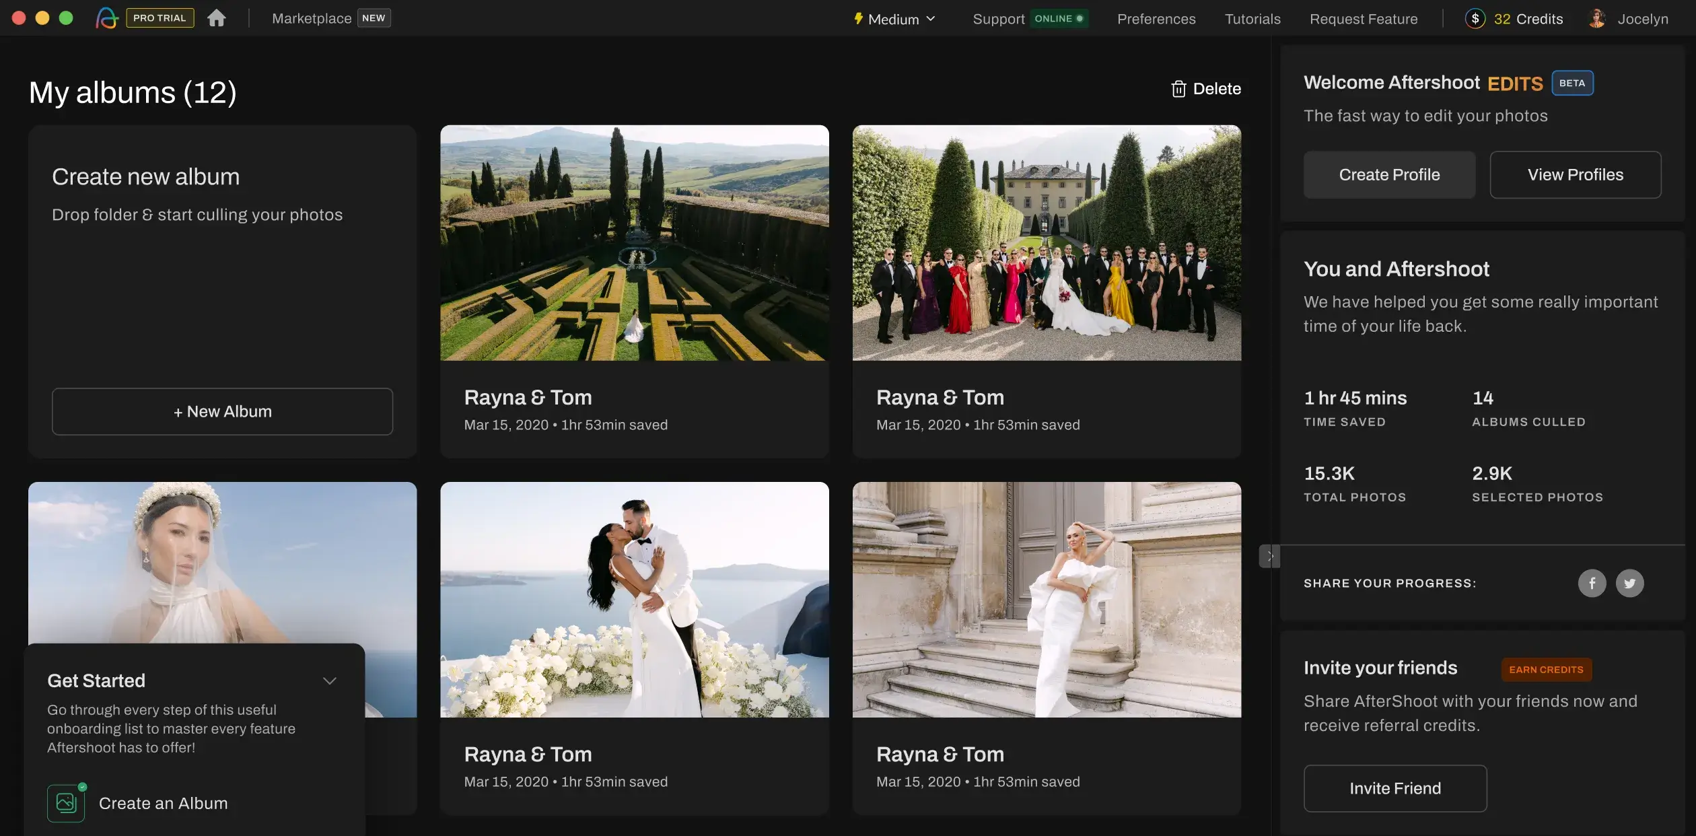Click the lightning bolt speed icon
Viewport: 1696px width, 836px height.
[x=857, y=18]
